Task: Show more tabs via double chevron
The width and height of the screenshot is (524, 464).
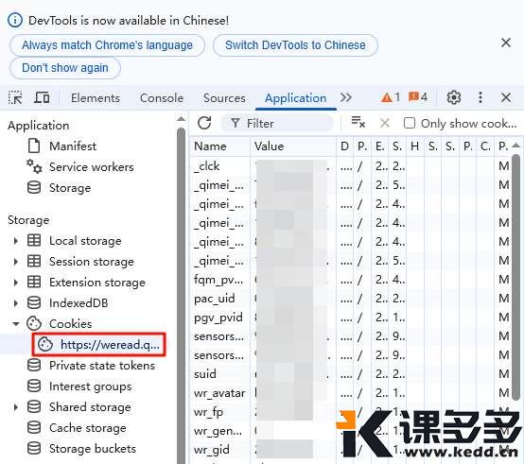Action: pyautogui.click(x=346, y=97)
